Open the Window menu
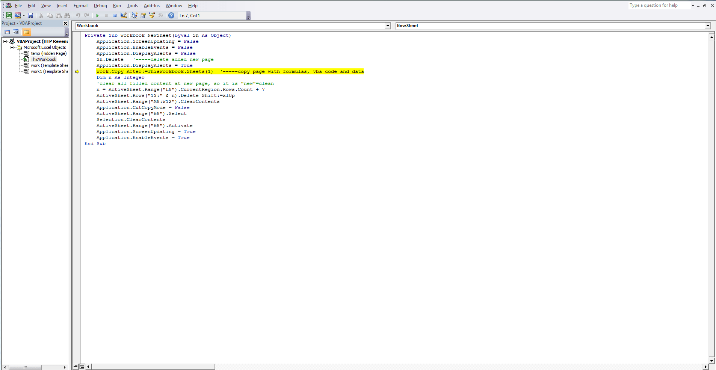Screen dimensions: 716x370 174,6
